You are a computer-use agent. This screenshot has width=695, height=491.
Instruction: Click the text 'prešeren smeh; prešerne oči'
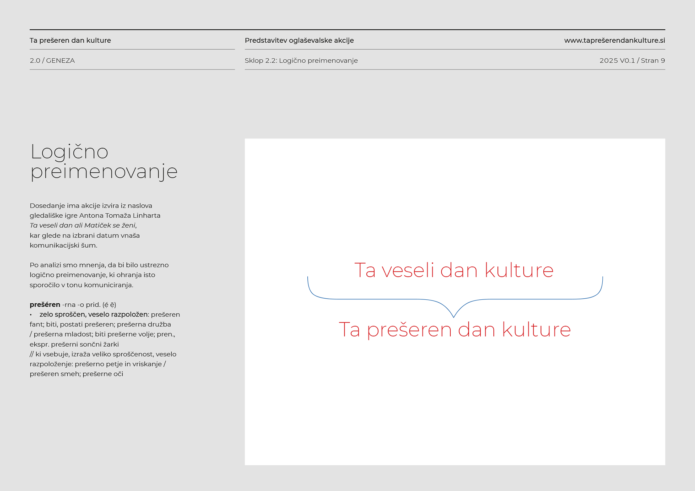pos(76,374)
